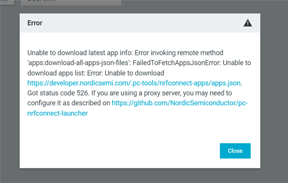This screenshot has width=288, height=183.
Task: Click 'FailedToFetchAppsJsonError' in the message
Action: 176,63
